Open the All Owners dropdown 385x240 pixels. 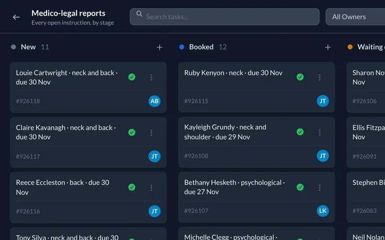[x=355, y=17]
